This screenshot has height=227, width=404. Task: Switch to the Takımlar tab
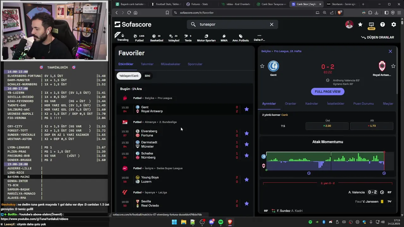coord(147,64)
